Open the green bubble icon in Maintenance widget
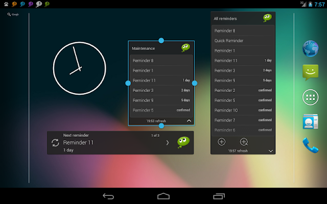The height and width of the screenshot is (204, 327). click(185, 47)
